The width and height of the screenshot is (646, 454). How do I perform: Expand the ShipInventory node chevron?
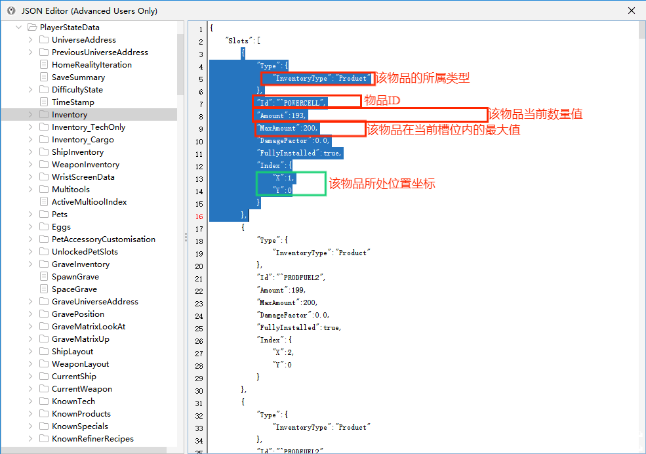coord(30,152)
